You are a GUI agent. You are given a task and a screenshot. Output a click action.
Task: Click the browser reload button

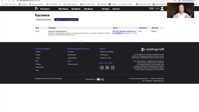[x=10, y=1]
